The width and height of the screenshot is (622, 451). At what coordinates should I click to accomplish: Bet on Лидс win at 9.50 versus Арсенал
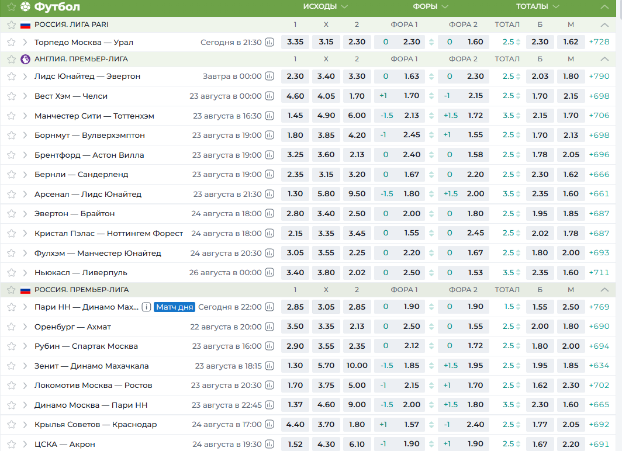click(x=357, y=194)
